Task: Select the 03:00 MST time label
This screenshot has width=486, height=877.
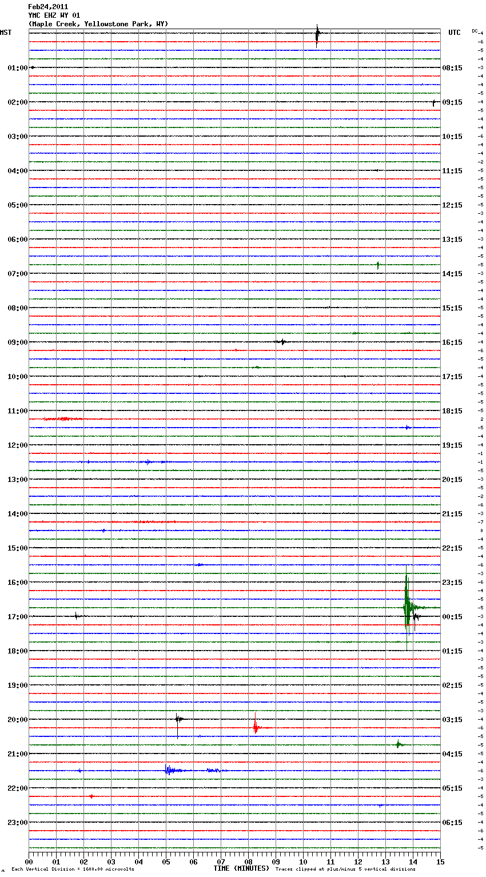Action: point(18,137)
